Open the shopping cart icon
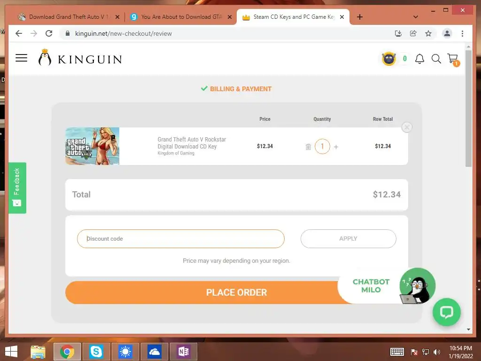The image size is (481, 361). (x=453, y=59)
